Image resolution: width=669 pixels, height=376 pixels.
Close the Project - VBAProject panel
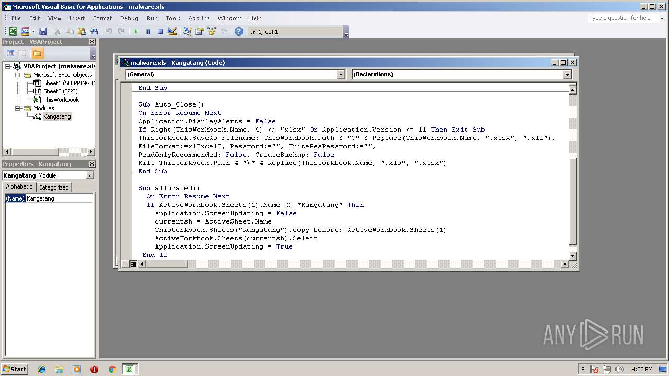pyautogui.click(x=92, y=42)
